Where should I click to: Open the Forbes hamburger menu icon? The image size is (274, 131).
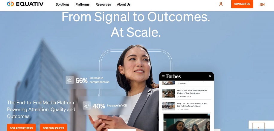pos(163,76)
